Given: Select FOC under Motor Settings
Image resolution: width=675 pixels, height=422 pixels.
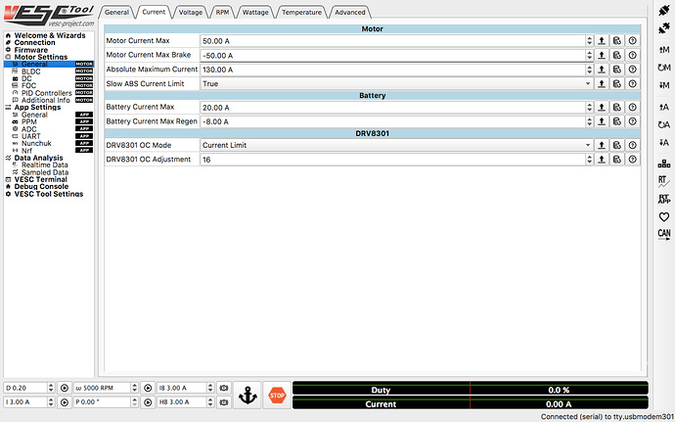Looking at the screenshot, I should [27, 85].
